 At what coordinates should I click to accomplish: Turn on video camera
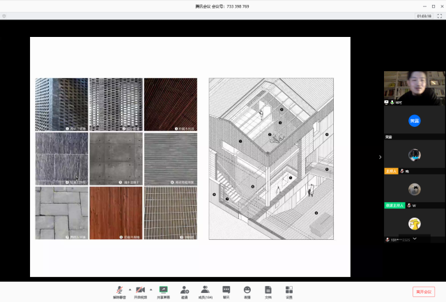[140, 290]
